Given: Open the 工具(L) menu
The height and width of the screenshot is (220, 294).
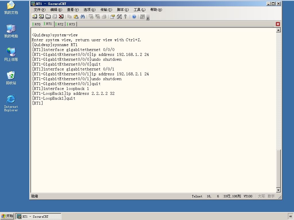Looking at the screenshot, I should click(x=140, y=9).
